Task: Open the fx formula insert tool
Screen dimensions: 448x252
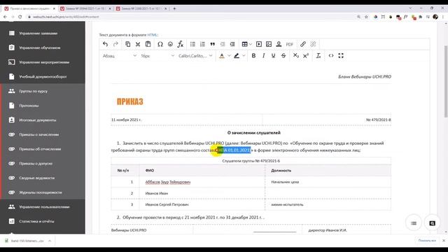Action: click(x=181, y=44)
